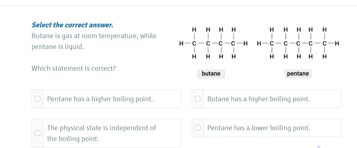Viewport: 357px width, 148px height.
Task: Click the leftmost H atom of the butane chain
Action: pos(181,43)
